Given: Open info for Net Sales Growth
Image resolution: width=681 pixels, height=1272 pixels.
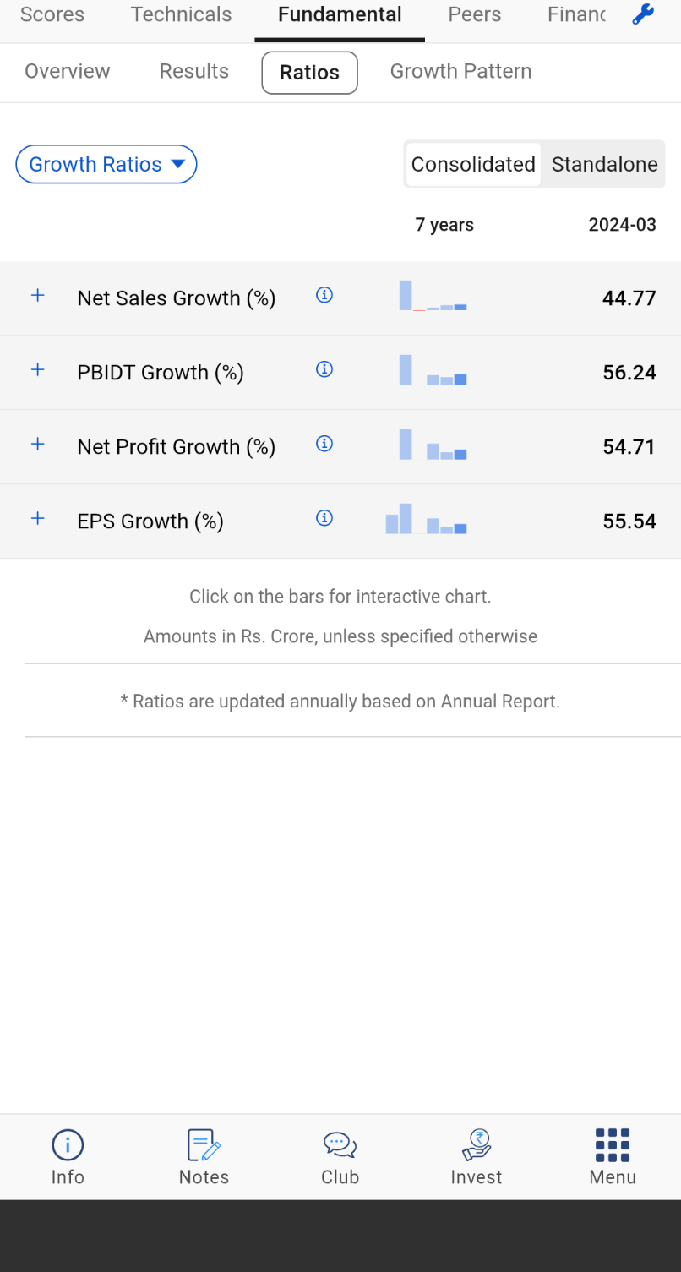Looking at the screenshot, I should coord(324,295).
